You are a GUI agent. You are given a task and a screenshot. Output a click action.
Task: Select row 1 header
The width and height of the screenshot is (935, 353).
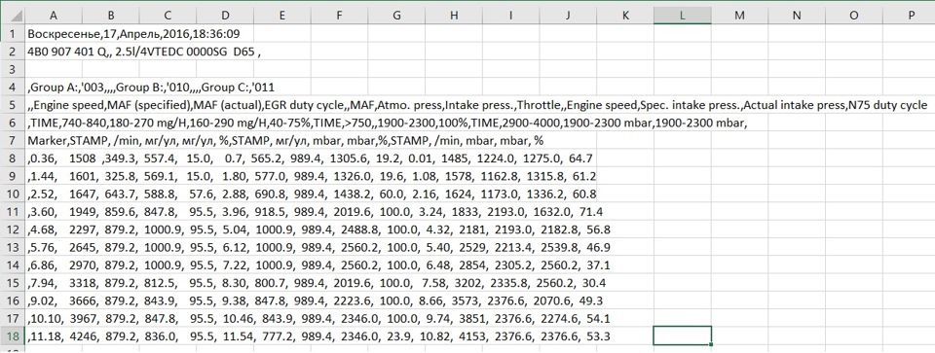point(12,34)
